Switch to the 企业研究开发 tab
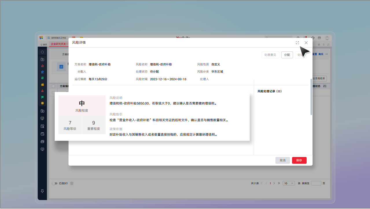 pos(59,43)
